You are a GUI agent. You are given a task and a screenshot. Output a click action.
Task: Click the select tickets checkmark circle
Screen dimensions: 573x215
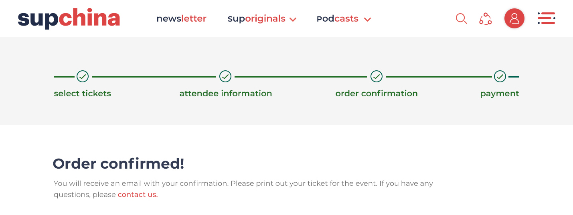tap(83, 76)
